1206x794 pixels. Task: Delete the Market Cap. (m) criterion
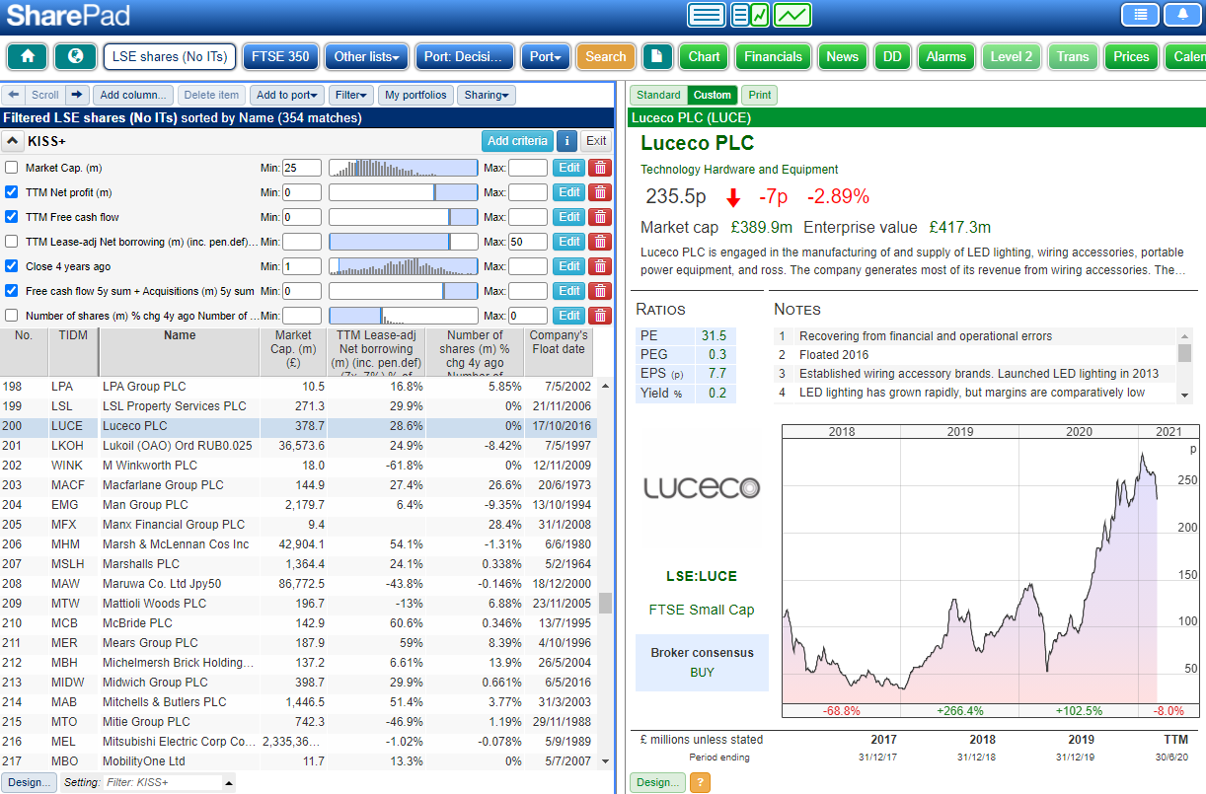599,168
